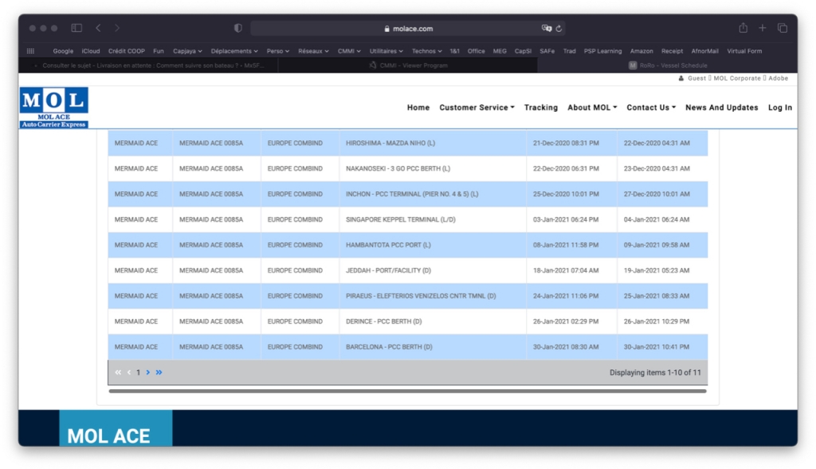Click the Guest user icon
This screenshot has width=816, height=469.
pyautogui.click(x=681, y=78)
